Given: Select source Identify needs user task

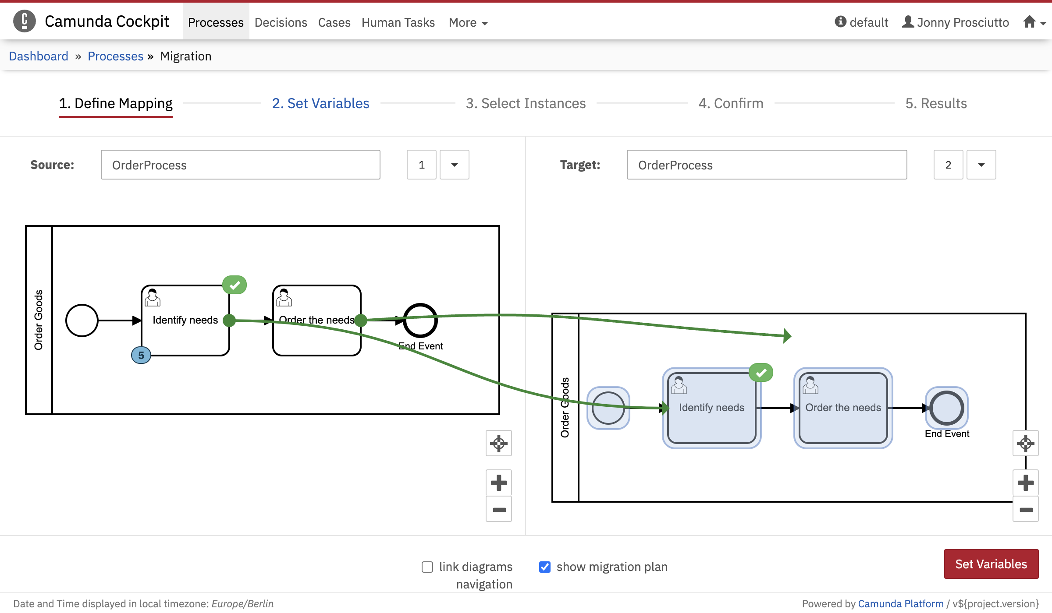Looking at the screenshot, I should coord(185,321).
